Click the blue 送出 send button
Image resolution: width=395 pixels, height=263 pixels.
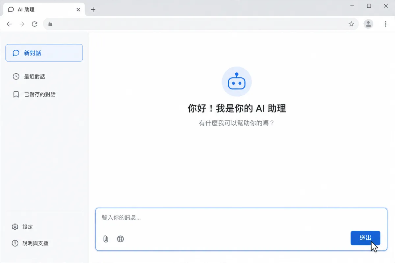[x=365, y=238]
